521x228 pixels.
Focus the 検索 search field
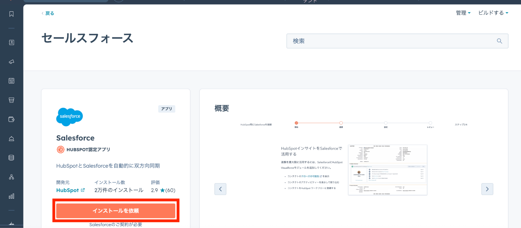[391, 41]
